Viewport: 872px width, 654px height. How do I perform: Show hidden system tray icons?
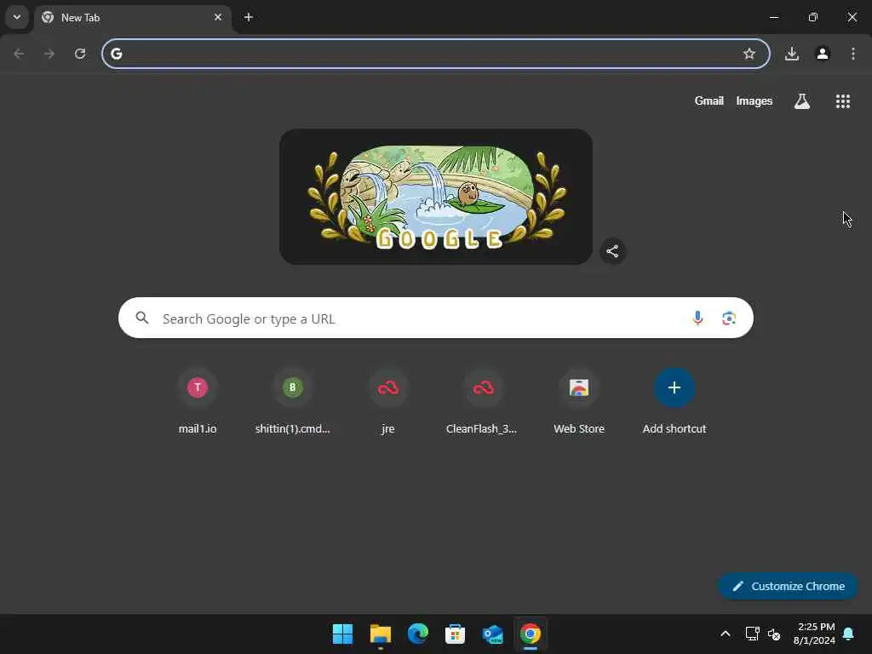pos(726,634)
